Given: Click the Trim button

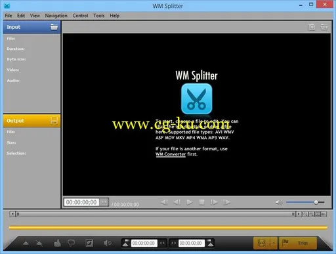Looking at the screenshot, I should (x=298, y=243).
